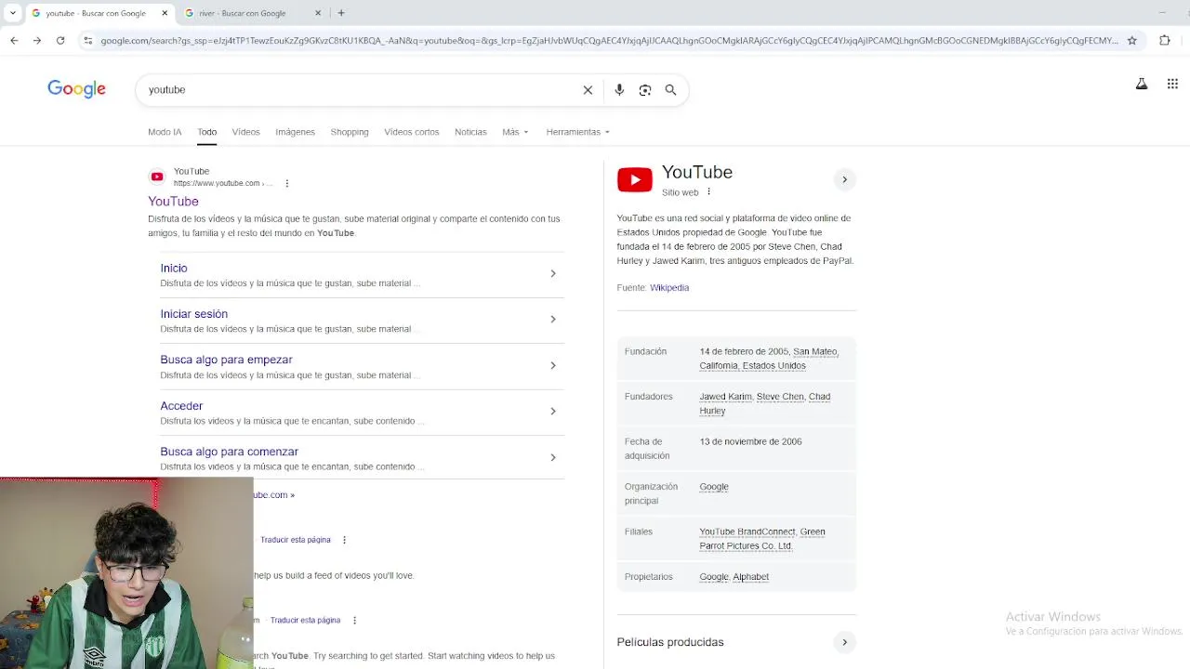Click the magnifying glass search button
Screen dimensions: 1190x669
pyautogui.click(x=670, y=90)
